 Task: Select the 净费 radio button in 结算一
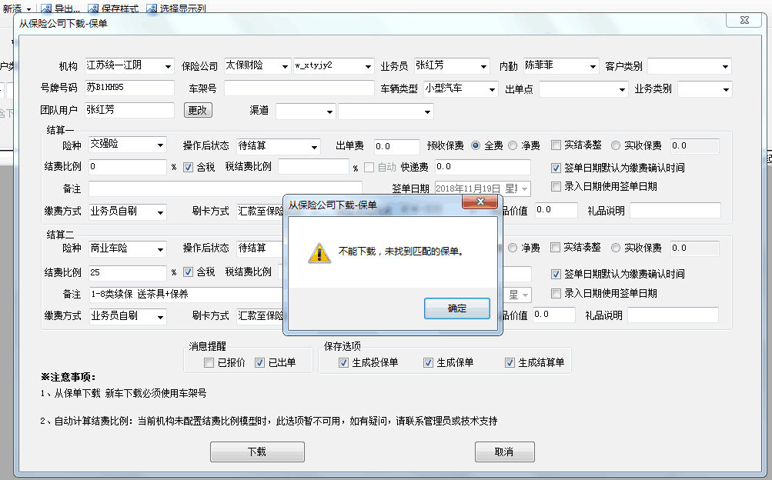pos(513,145)
